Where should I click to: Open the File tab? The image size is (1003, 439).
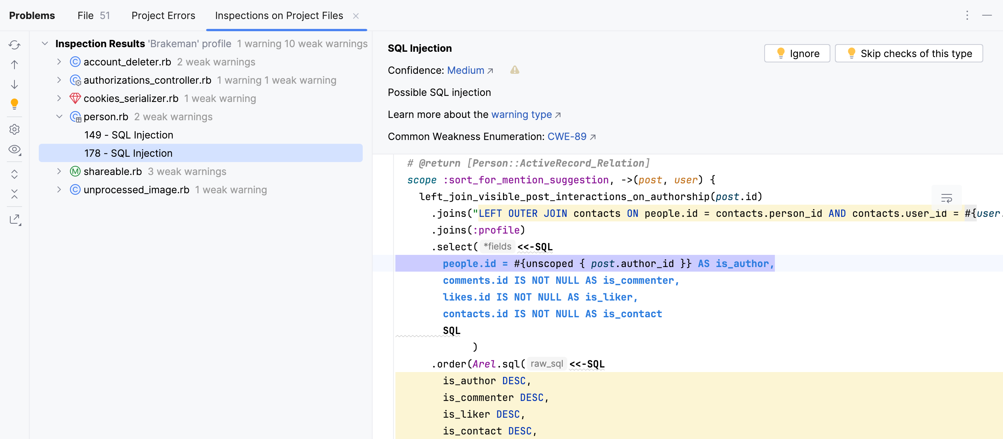[x=85, y=16]
